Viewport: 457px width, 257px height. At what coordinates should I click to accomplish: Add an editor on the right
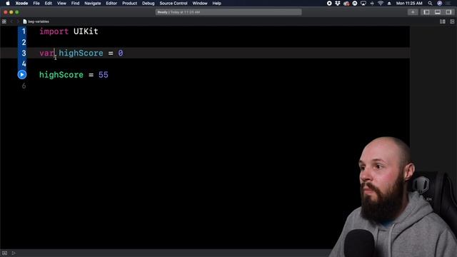(x=452, y=21)
